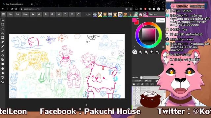Add a tool to quick slot 4
The height and width of the screenshot is (118, 211).
(x=152, y=52)
